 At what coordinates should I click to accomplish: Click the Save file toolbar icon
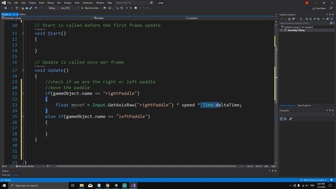point(27,8)
